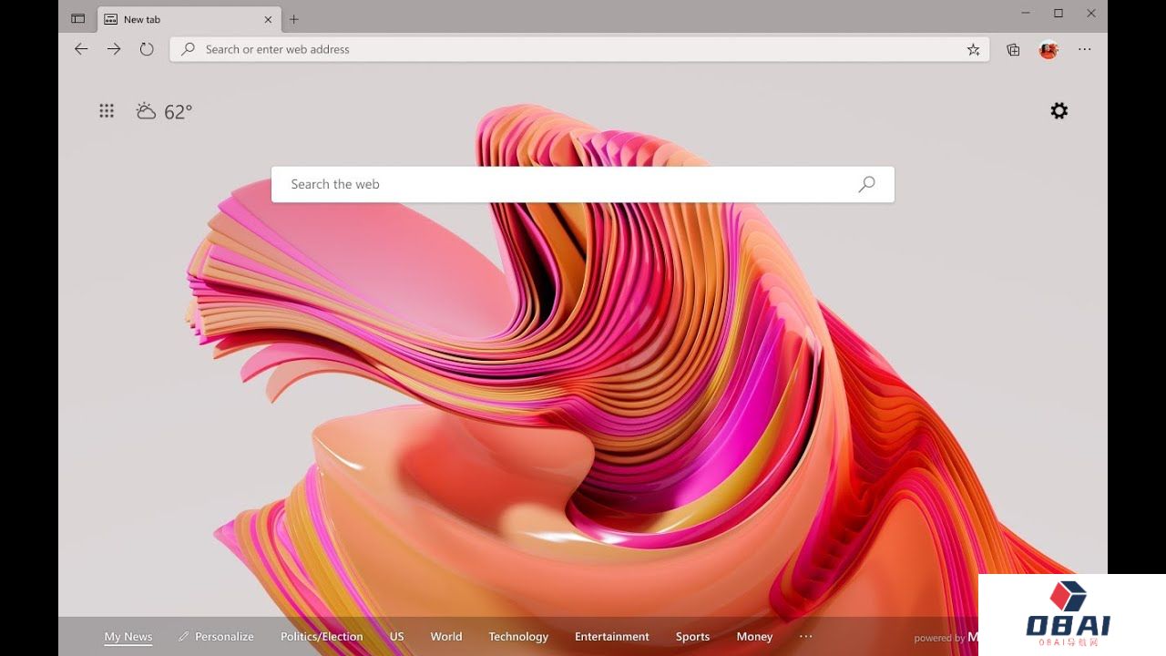Open a new tab with plus button
The width and height of the screenshot is (1166, 656).
coord(293,19)
